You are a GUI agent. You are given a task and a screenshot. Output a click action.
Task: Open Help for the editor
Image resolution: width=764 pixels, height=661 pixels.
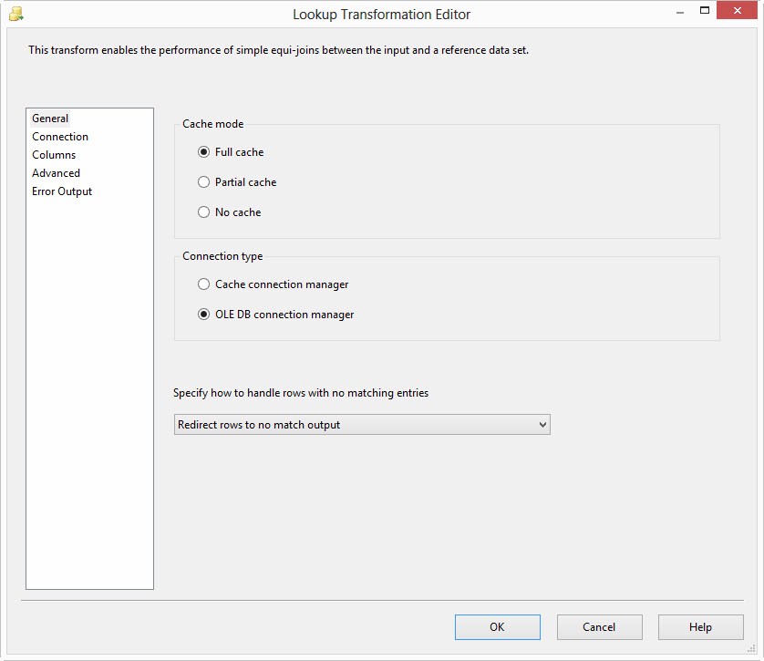[x=700, y=627]
